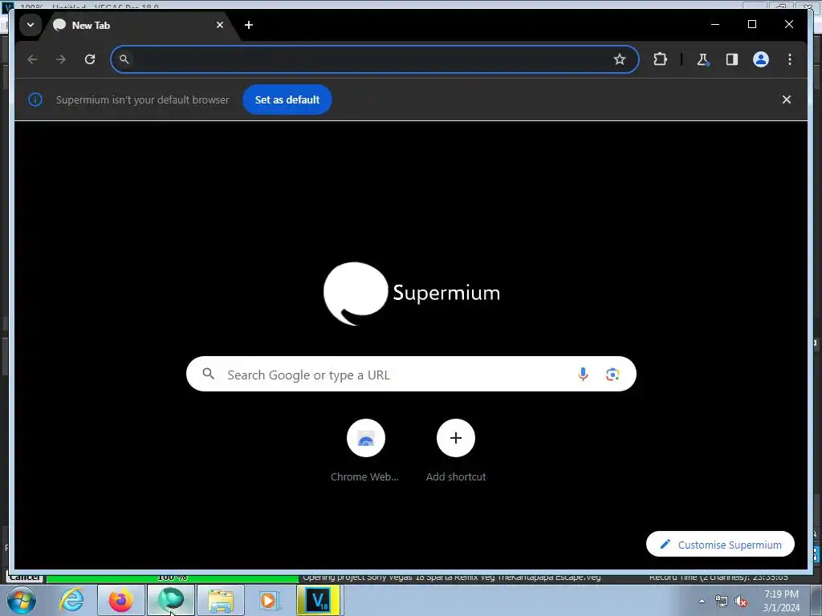Image resolution: width=822 pixels, height=616 pixels.
Task: Toggle the side panel
Action: [732, 59]
